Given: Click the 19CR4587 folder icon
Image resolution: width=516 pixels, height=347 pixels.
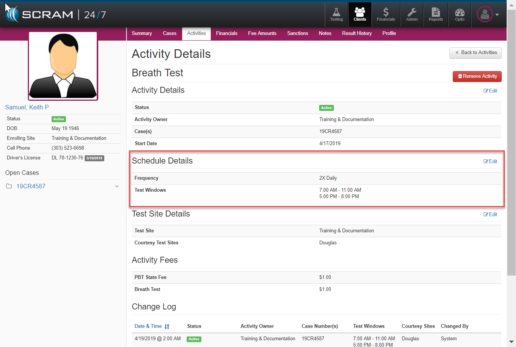Looking at the screenshot, I should point(9,186).
